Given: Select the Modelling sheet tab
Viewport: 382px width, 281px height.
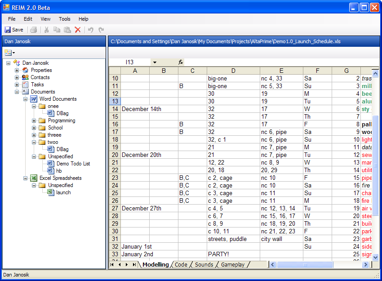Looking at the screenshot, I should click(x=155, y=265).
